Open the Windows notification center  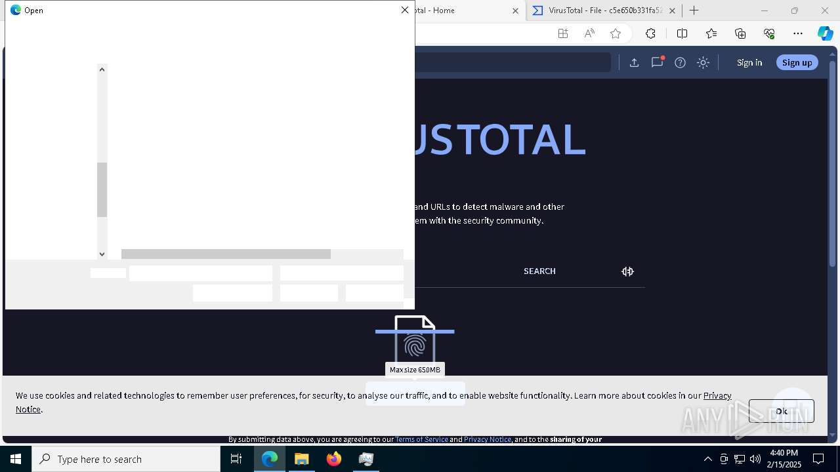point(818,459)
